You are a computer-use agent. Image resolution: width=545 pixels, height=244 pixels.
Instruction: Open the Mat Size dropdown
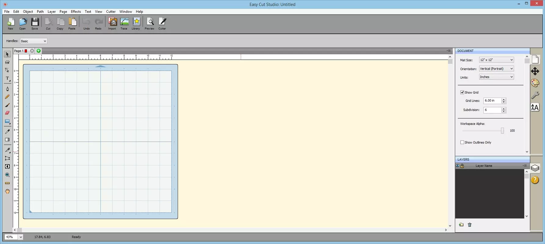click(496, 60)
